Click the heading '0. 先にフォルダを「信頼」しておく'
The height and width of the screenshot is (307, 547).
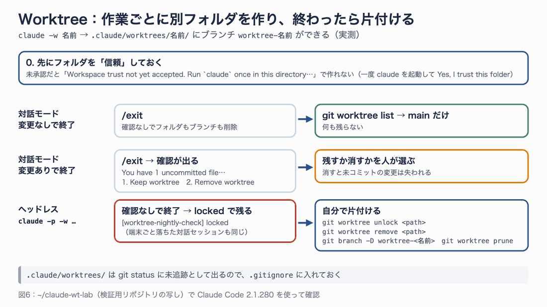(x=94, y=63)
